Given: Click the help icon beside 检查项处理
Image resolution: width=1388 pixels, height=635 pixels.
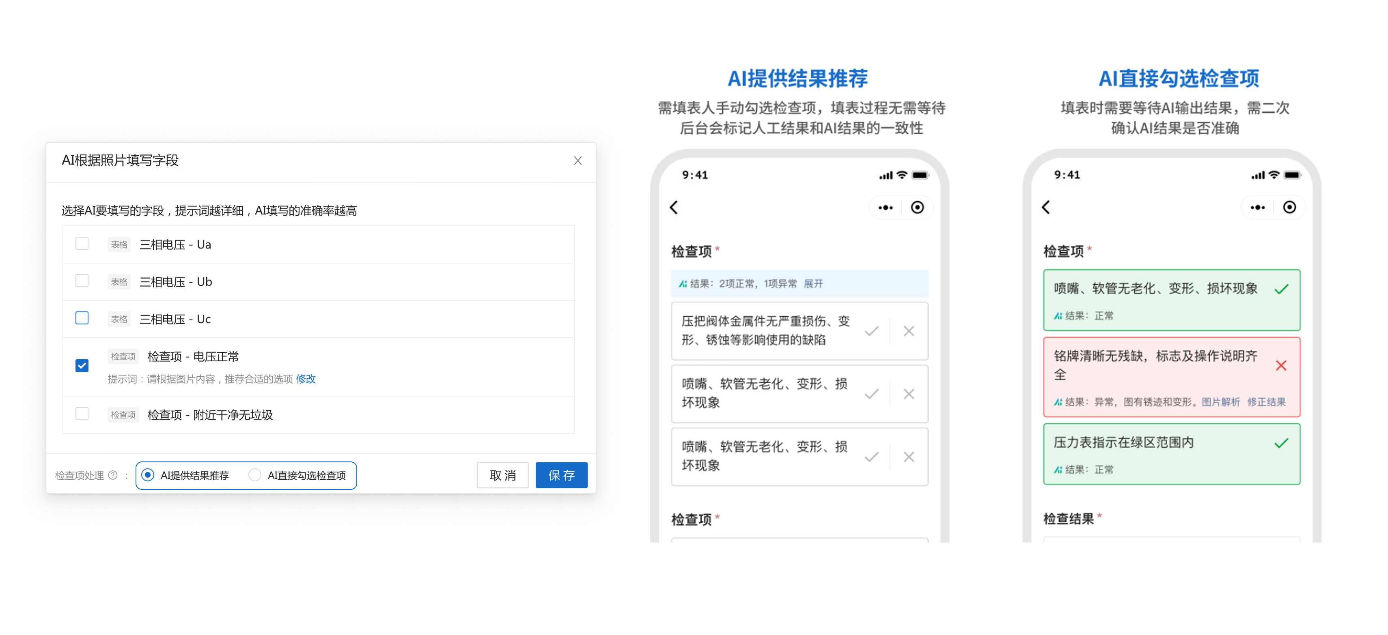Looking at the screenshot, I should pyautogui.click(x=112, y=475).
